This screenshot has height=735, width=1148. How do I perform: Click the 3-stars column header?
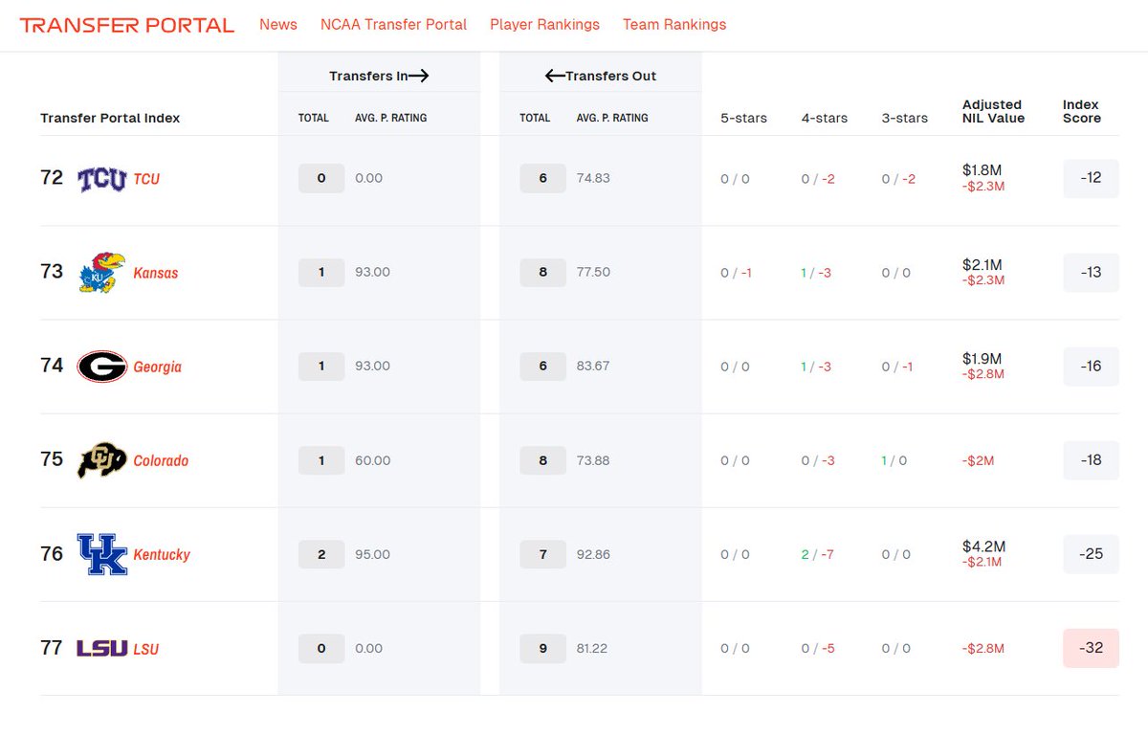pyautogui.click(x=905, y=118)
